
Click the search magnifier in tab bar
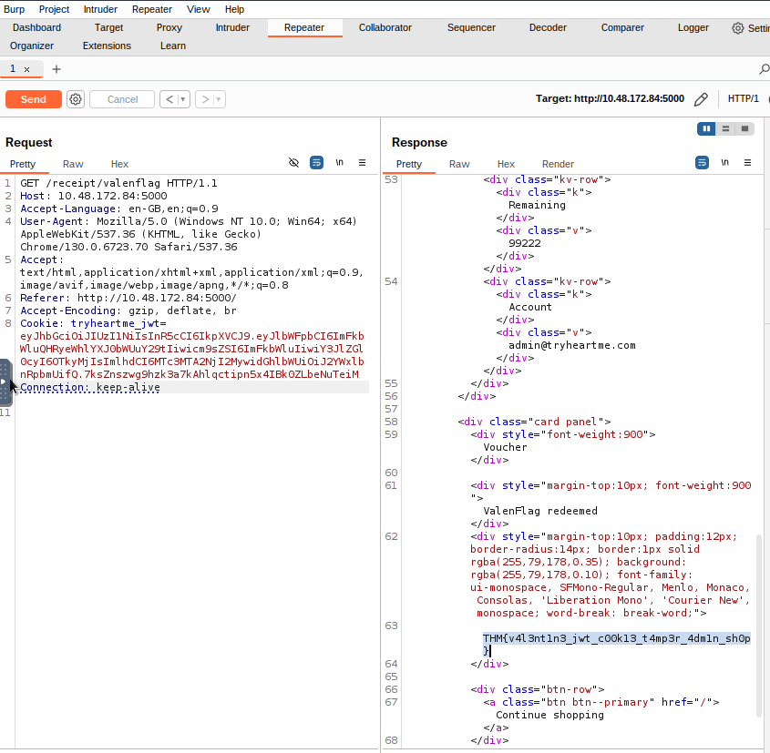764,69
